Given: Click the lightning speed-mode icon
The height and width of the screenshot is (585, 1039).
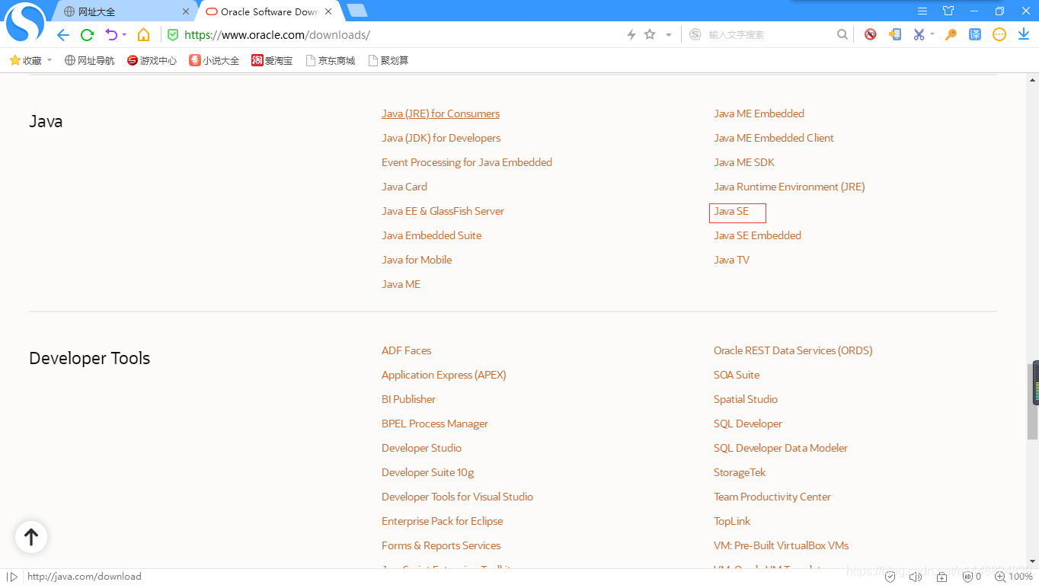Looking at the screenshot, I should (x=631, y=35).
